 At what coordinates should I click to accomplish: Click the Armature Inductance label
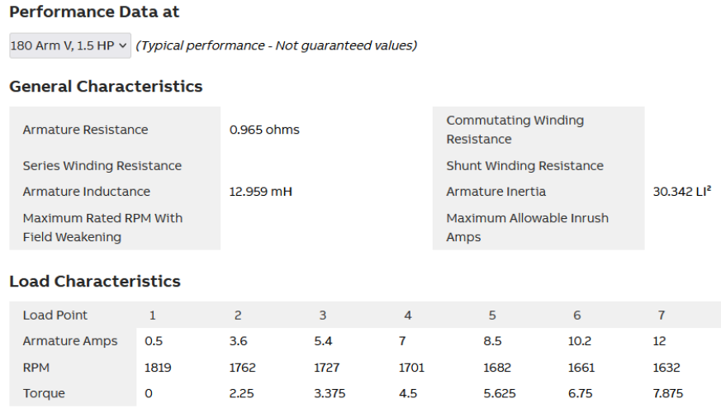86,192
